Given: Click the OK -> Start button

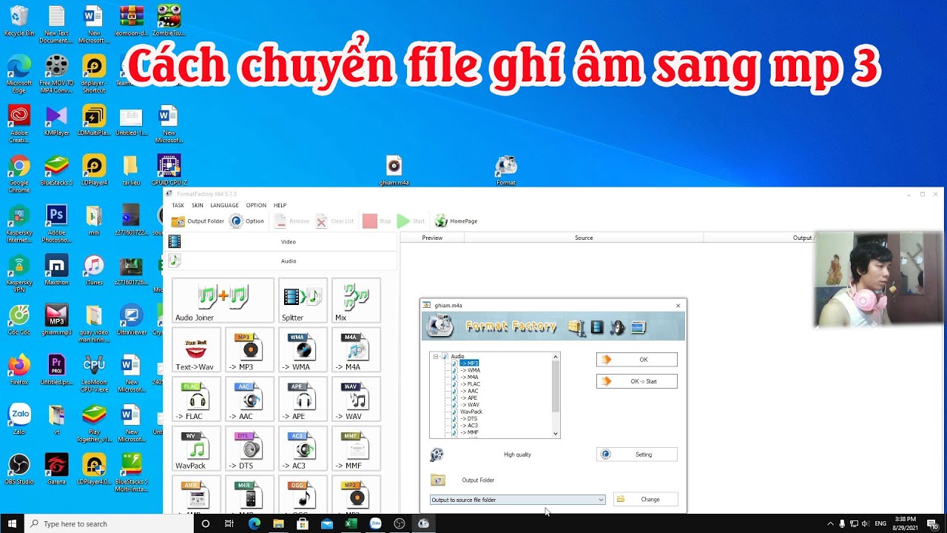Looking at the screenshot, I should 637,381.
